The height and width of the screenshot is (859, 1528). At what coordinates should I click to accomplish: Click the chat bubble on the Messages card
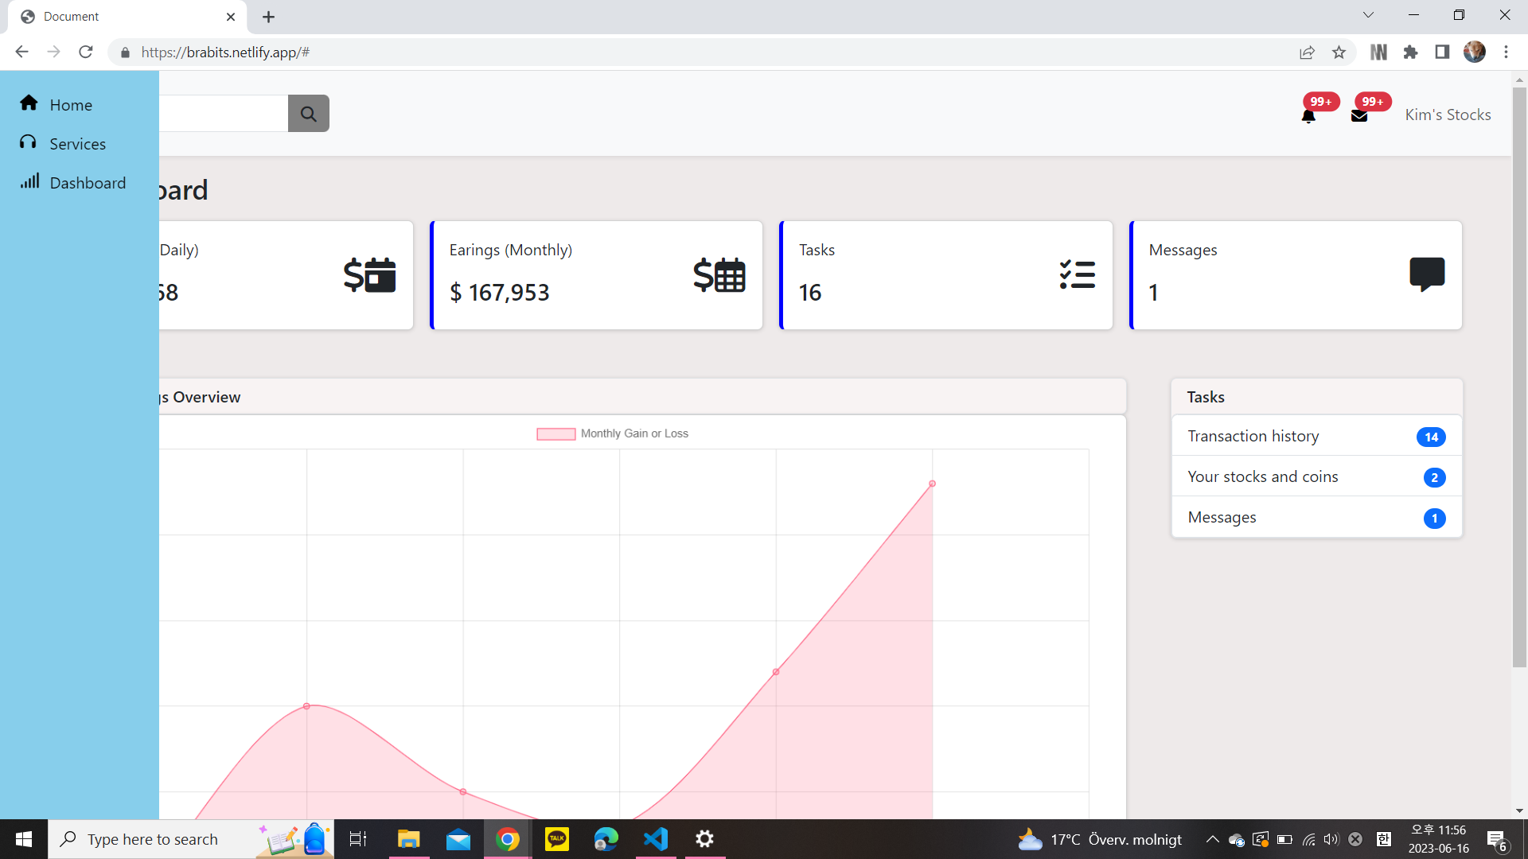coord(1427,274)
